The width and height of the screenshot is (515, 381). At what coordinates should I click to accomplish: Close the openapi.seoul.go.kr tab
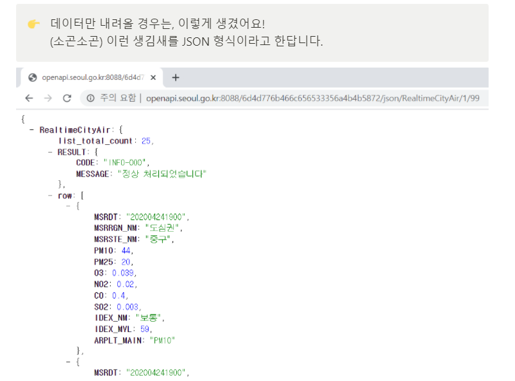click(153, 77)
